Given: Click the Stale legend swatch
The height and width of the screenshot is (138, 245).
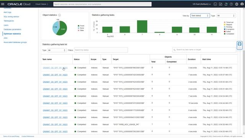Looking at the screenshot, I should point(78,30).
